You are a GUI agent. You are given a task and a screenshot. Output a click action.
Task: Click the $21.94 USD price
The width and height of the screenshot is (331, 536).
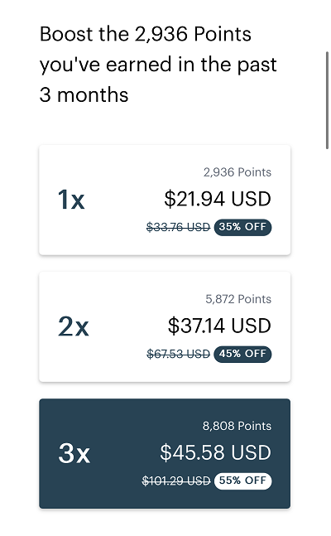pyautogui.click(x=218, y=199)
